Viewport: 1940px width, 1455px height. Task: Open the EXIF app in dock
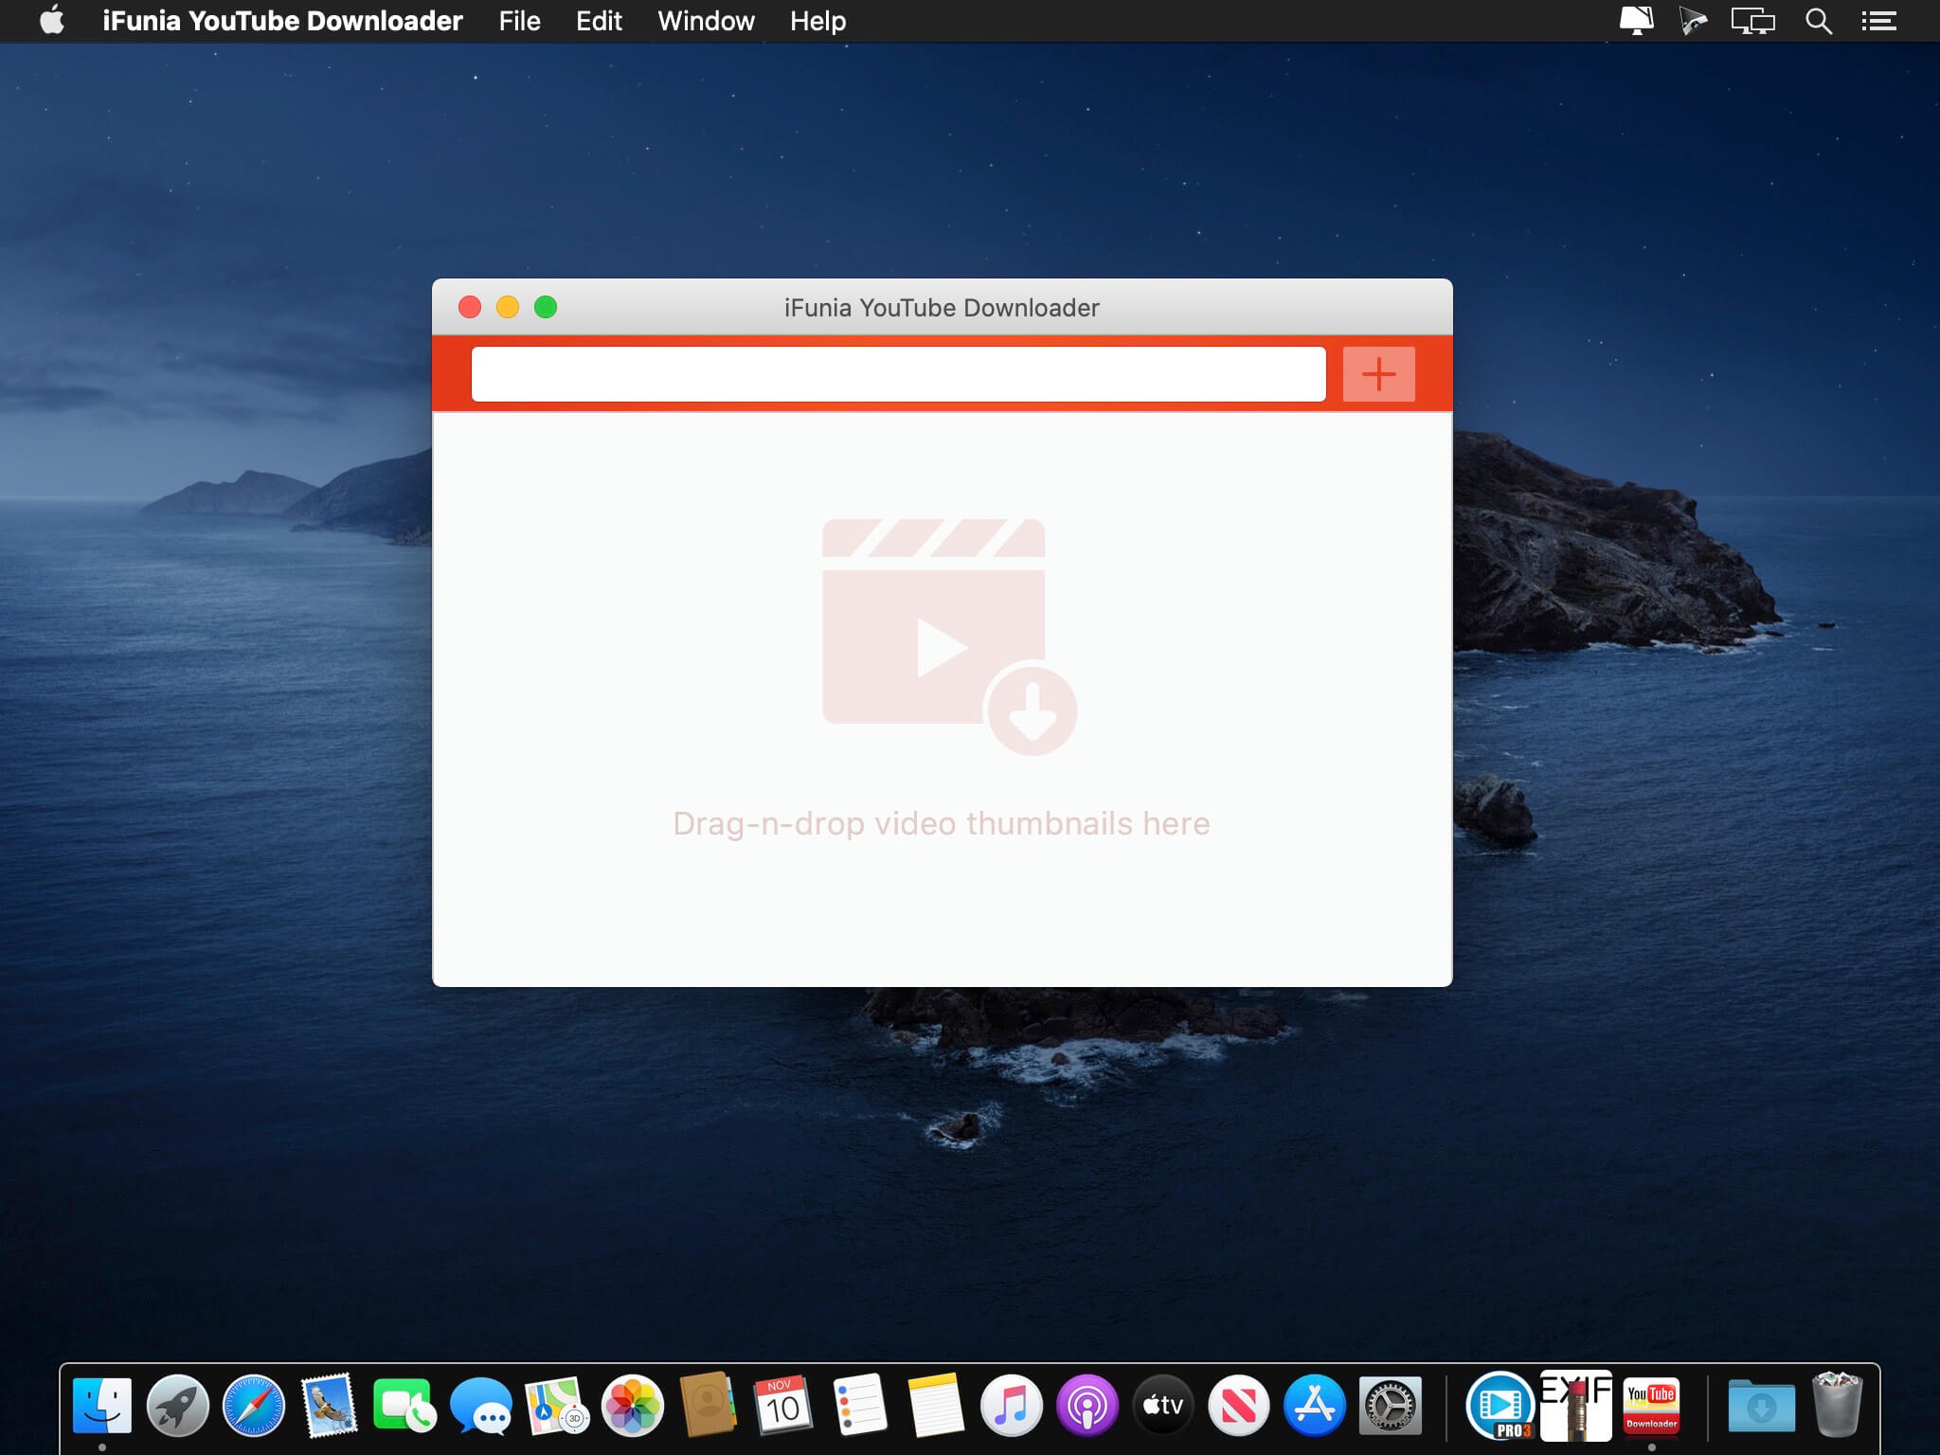(x=1575, y=1406)
